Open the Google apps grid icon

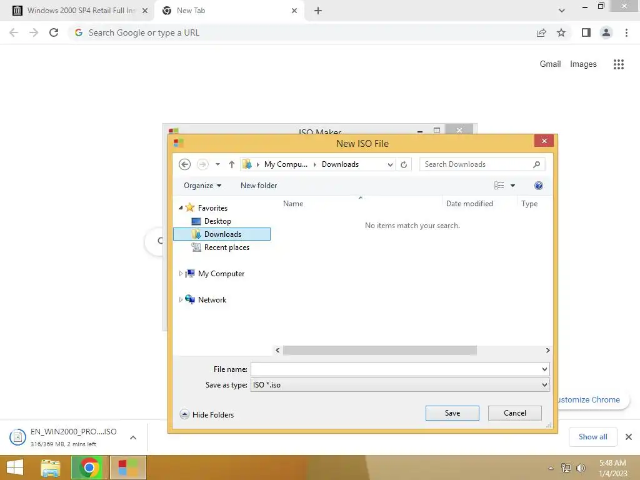pyautogui.click(x=619, y=64)
